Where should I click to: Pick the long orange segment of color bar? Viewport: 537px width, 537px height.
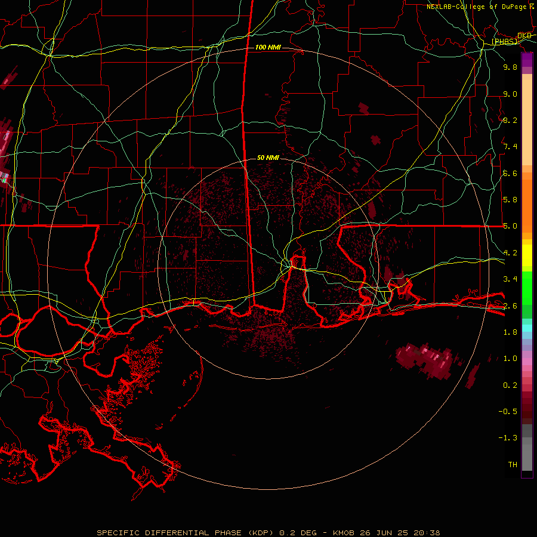tap(527, 205)
